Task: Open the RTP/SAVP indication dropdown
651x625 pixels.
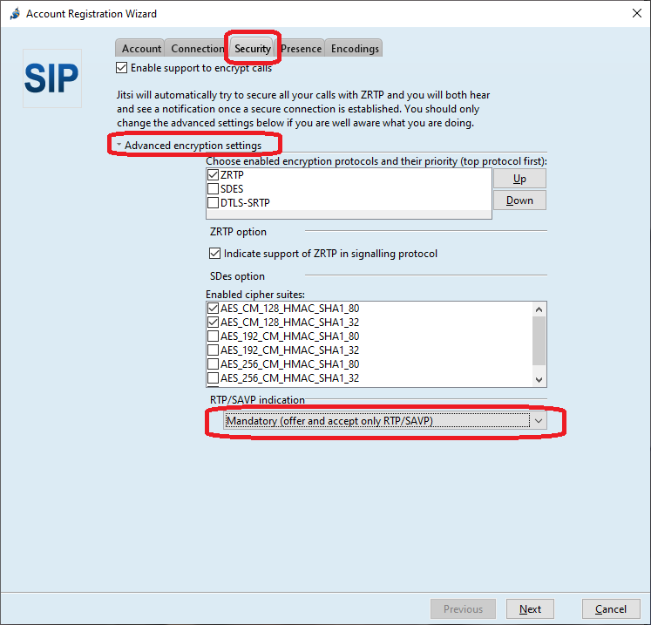Action: click(x=539, y=421)
